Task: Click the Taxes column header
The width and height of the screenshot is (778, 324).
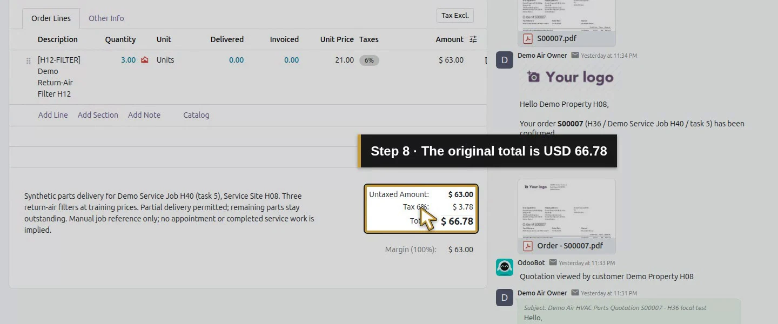Action: (369, 39)
